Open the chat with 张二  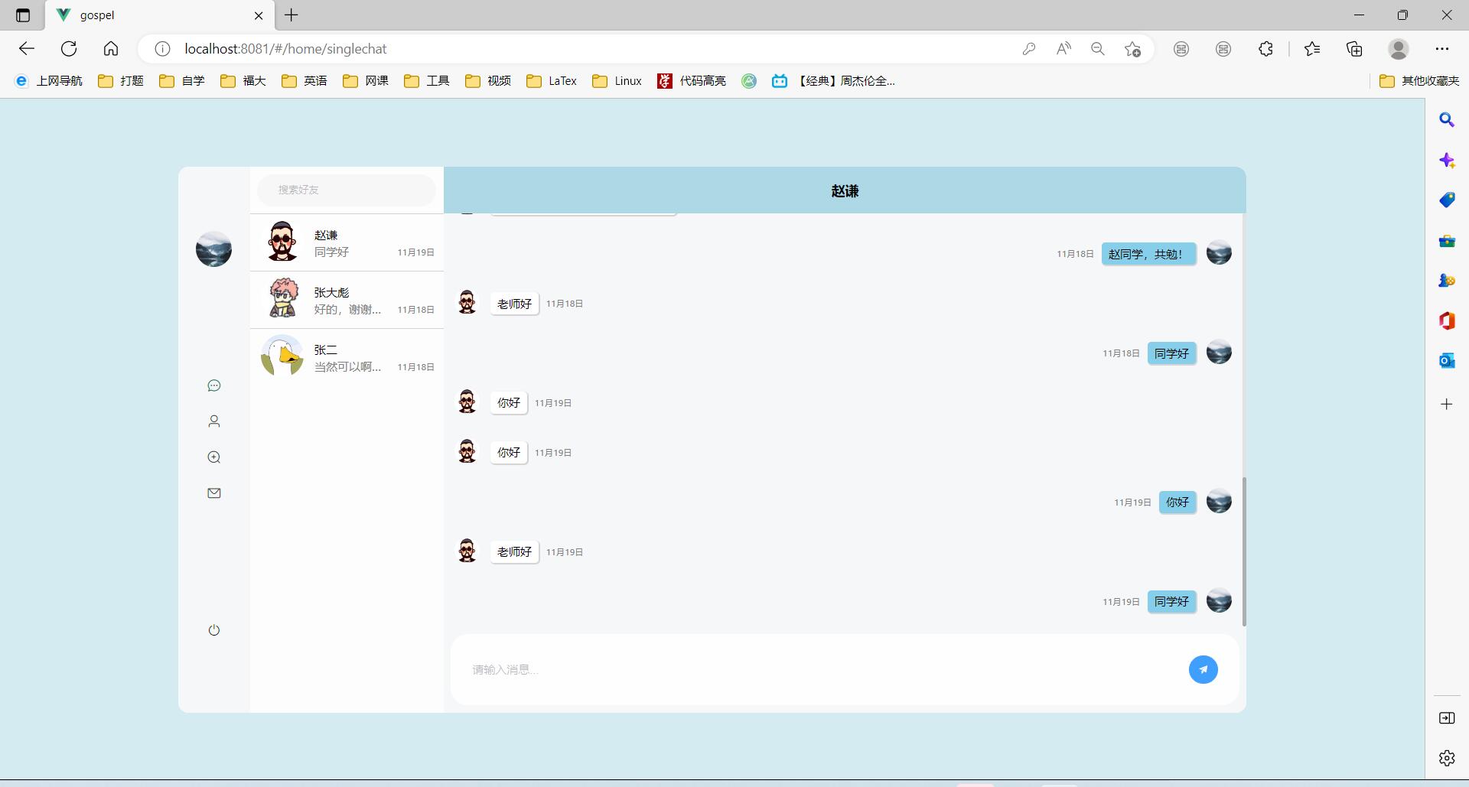[x=347, y=357]
